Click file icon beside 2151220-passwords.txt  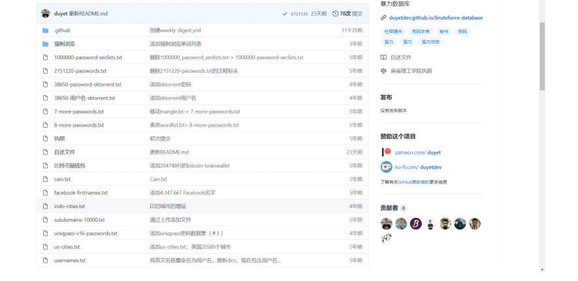(x=45, y=71)
